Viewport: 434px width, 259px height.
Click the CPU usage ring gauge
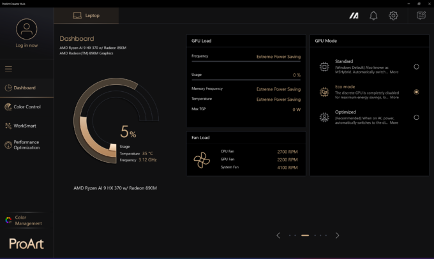click(x=116, y=121)
